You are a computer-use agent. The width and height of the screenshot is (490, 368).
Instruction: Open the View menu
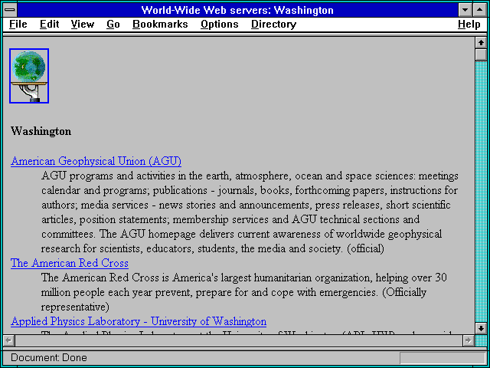point(83,25)
